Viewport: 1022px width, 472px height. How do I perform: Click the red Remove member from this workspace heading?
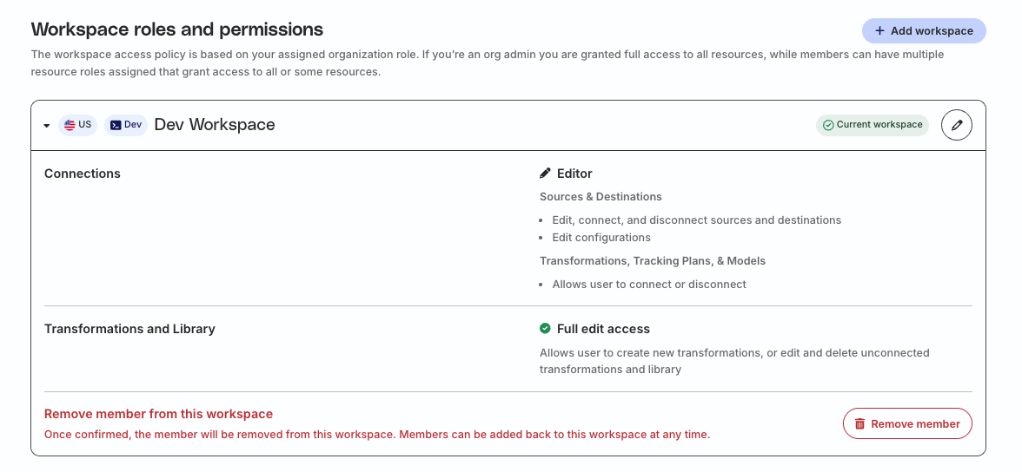pos(158,414)
